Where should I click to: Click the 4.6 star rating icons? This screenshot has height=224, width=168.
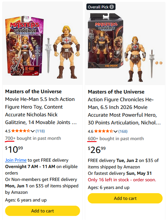[x=104, y=131]
